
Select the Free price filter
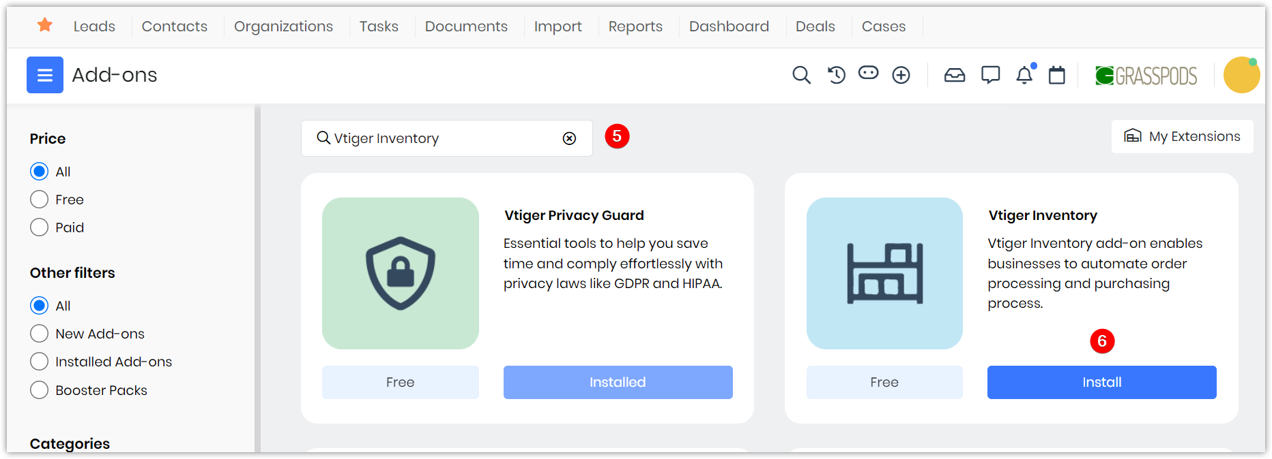click(40, 200)
